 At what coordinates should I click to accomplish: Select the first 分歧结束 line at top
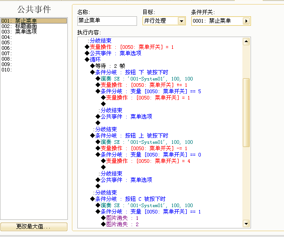pyautogui.click(x=99, y=41)
